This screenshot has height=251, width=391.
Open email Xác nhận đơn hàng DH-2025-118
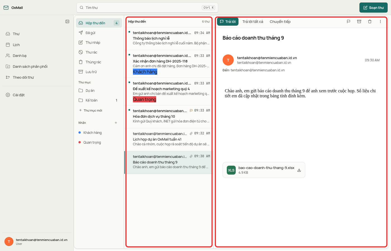click(169, 64)
